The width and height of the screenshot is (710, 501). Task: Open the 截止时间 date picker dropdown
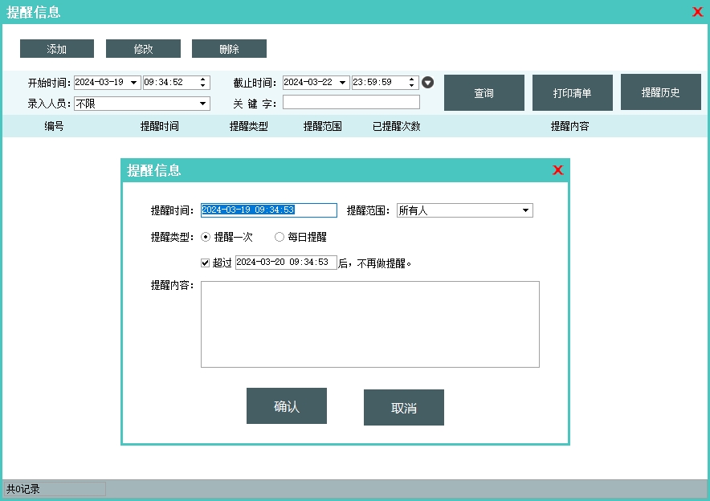tap(343, 83)
